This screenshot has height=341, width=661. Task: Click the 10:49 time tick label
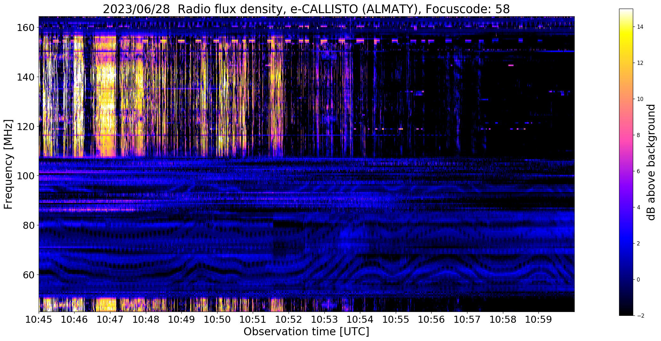pyautogui.click(x=182, y=319)
